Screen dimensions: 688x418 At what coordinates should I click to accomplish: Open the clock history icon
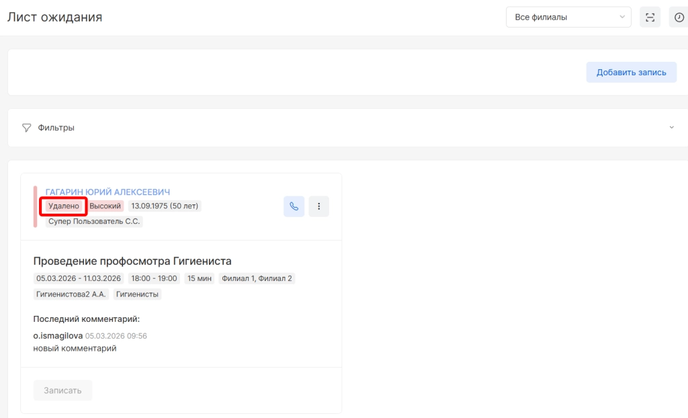tap(679, 17)
